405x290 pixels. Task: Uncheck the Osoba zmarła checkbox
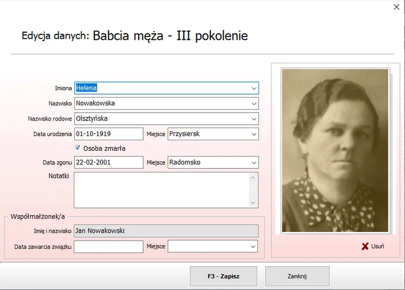(78, 147)
